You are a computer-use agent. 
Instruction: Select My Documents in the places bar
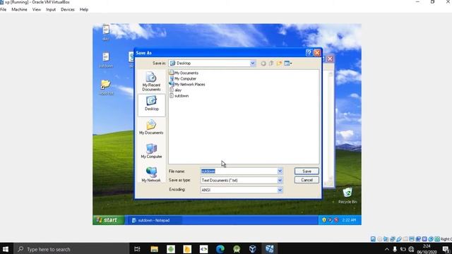coord(151,127)
